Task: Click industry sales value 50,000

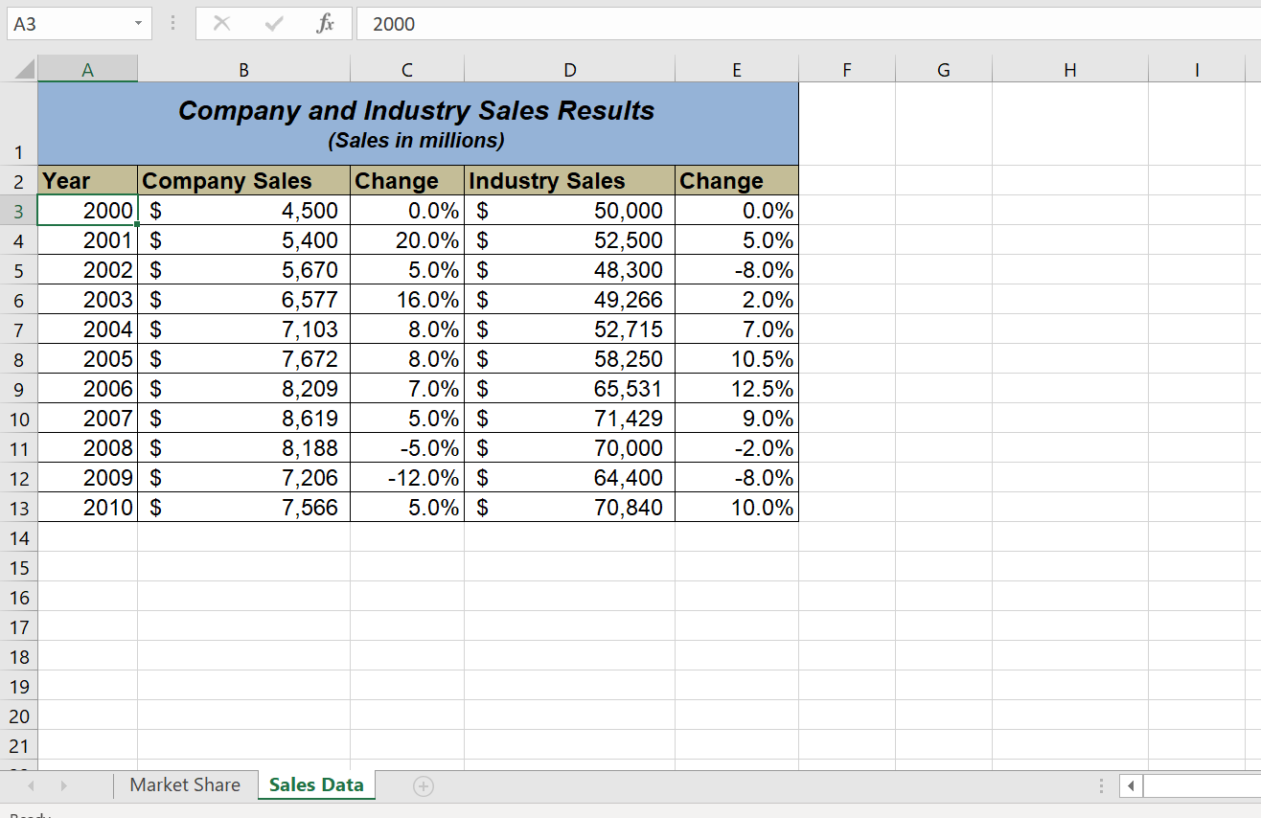Action: click(570, 210)
